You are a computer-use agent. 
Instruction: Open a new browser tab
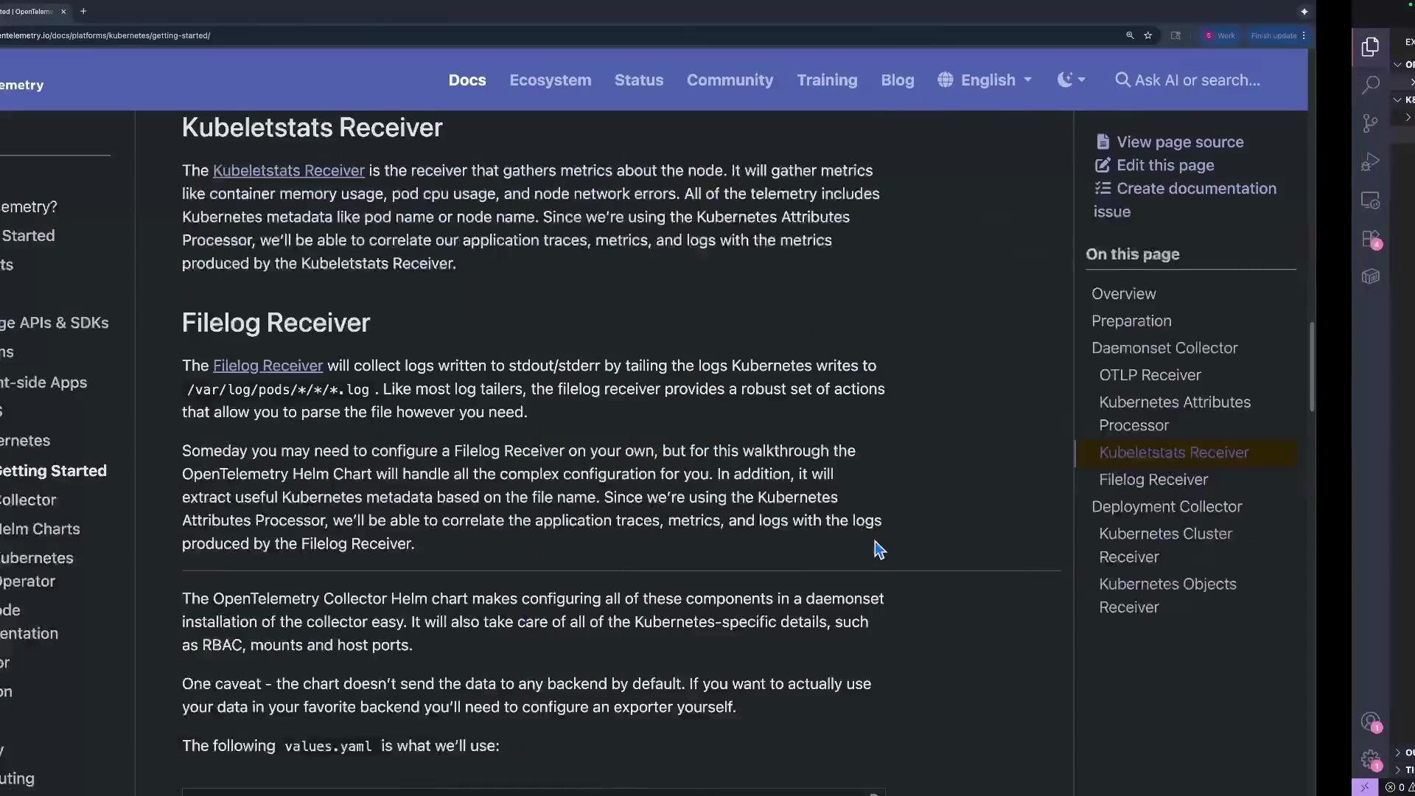tap(83, 11)
